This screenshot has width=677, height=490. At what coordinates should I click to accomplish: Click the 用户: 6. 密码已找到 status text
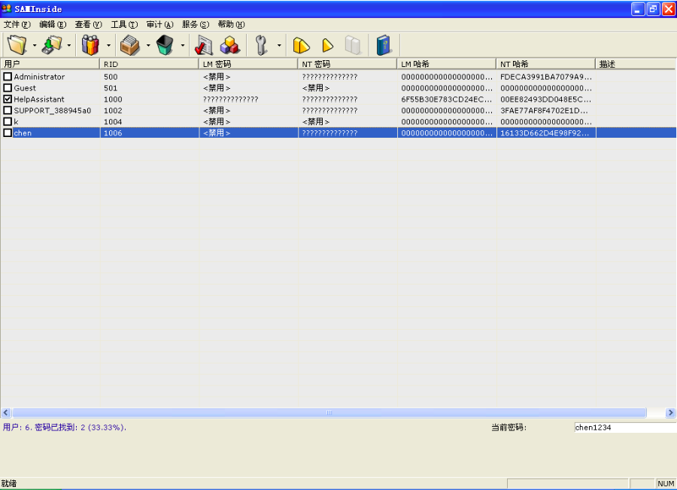pos(65,428)
